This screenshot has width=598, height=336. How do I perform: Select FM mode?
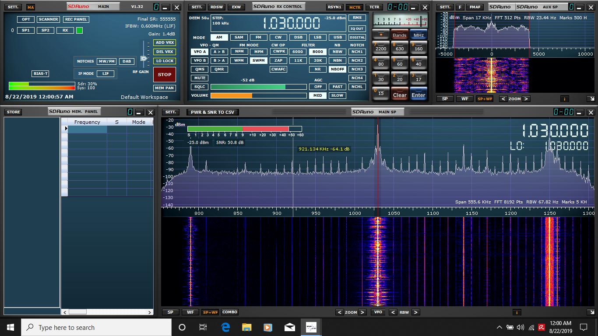259,38
